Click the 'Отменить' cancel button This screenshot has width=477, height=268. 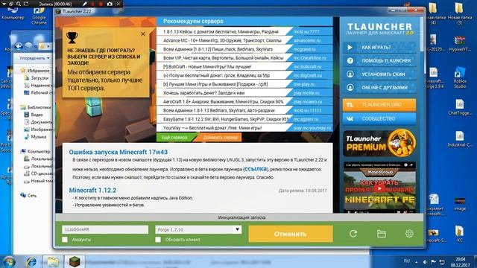pos(291,234)
